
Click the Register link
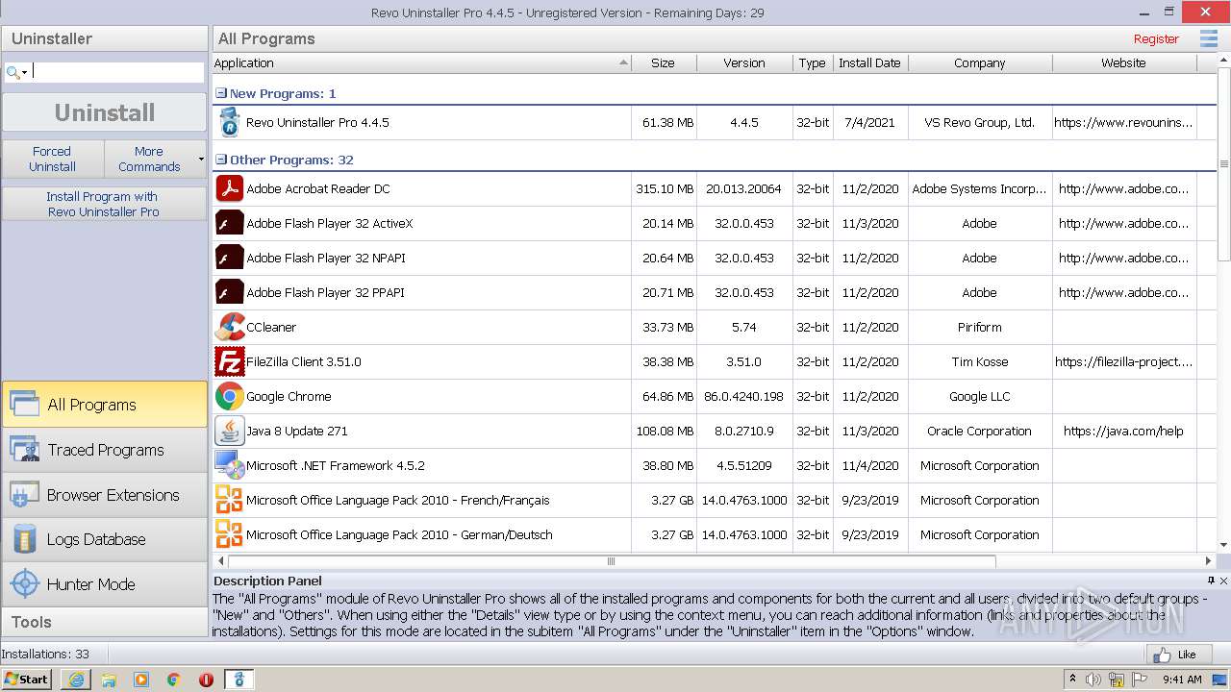point(1156,39)
